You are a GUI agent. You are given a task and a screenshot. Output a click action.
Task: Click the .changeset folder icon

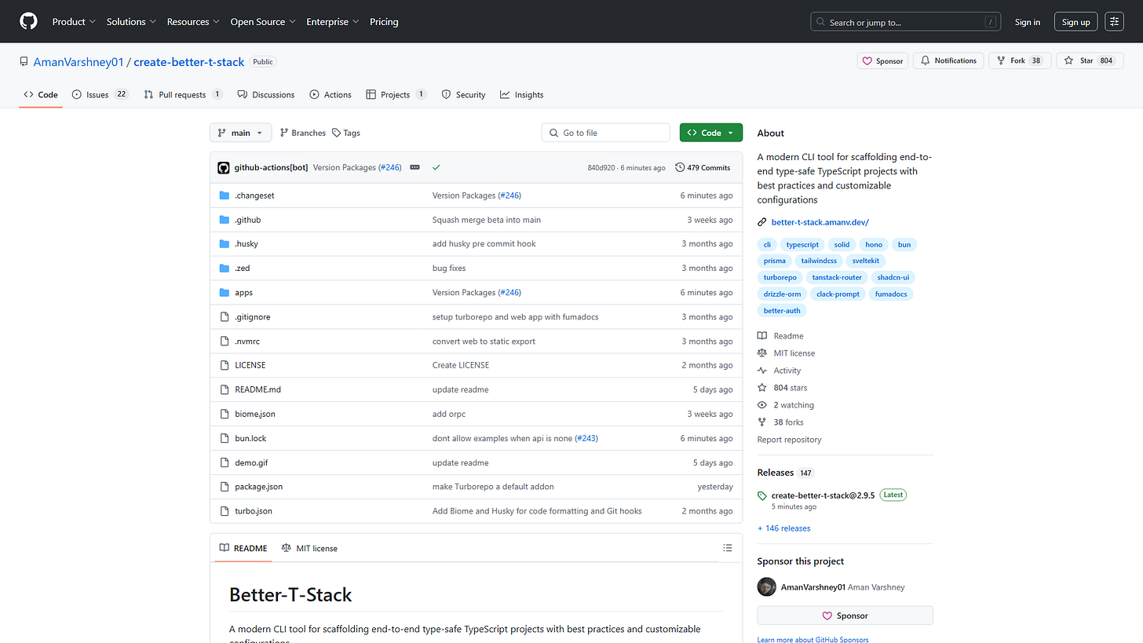tap(225, 195)
